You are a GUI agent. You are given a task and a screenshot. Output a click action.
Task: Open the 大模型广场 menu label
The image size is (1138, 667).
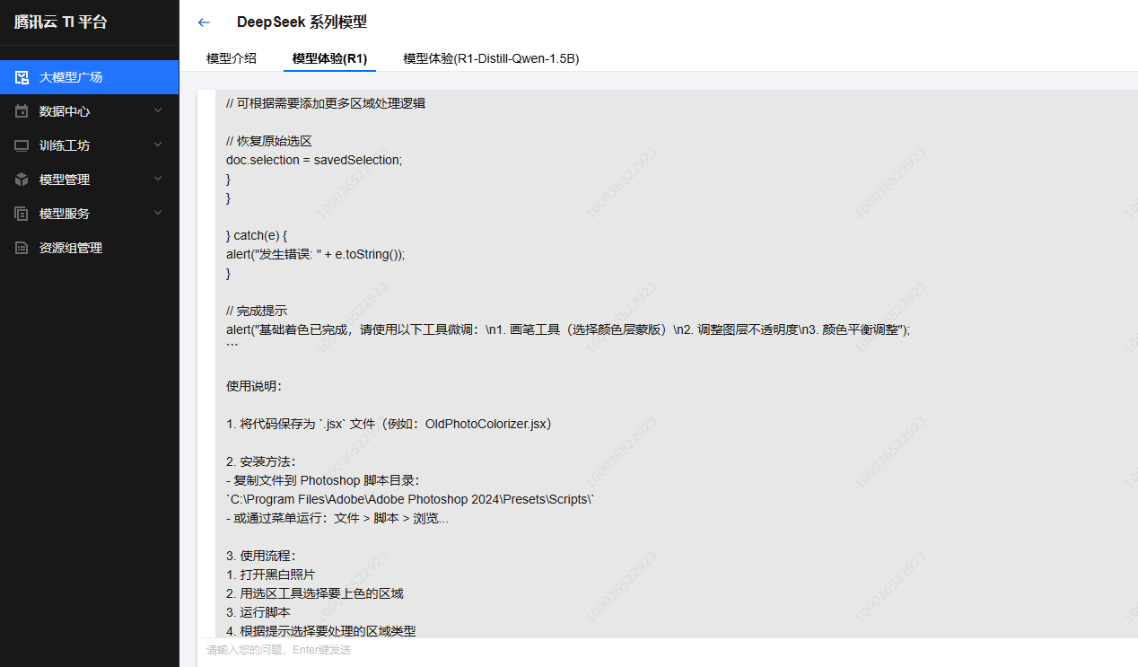click(x=71, y=77)
